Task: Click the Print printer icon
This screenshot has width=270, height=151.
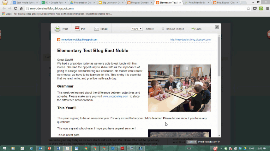Action: (57, 29)
